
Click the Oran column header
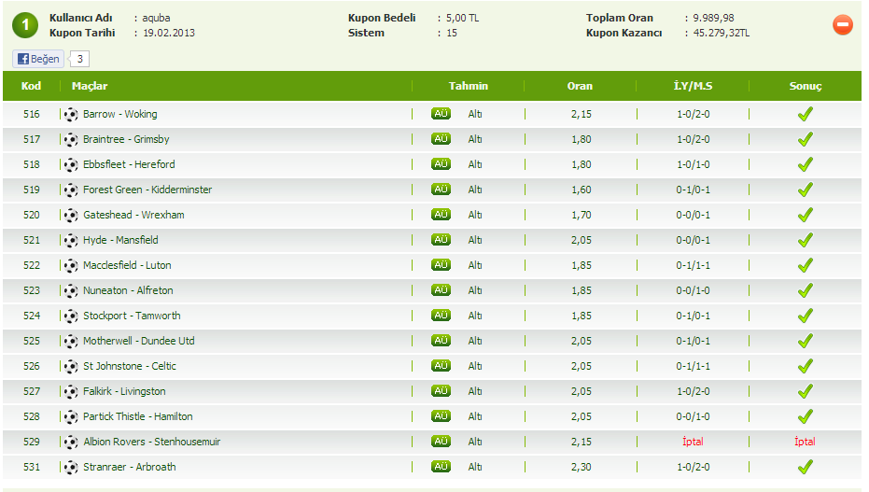tap(580, 86)
